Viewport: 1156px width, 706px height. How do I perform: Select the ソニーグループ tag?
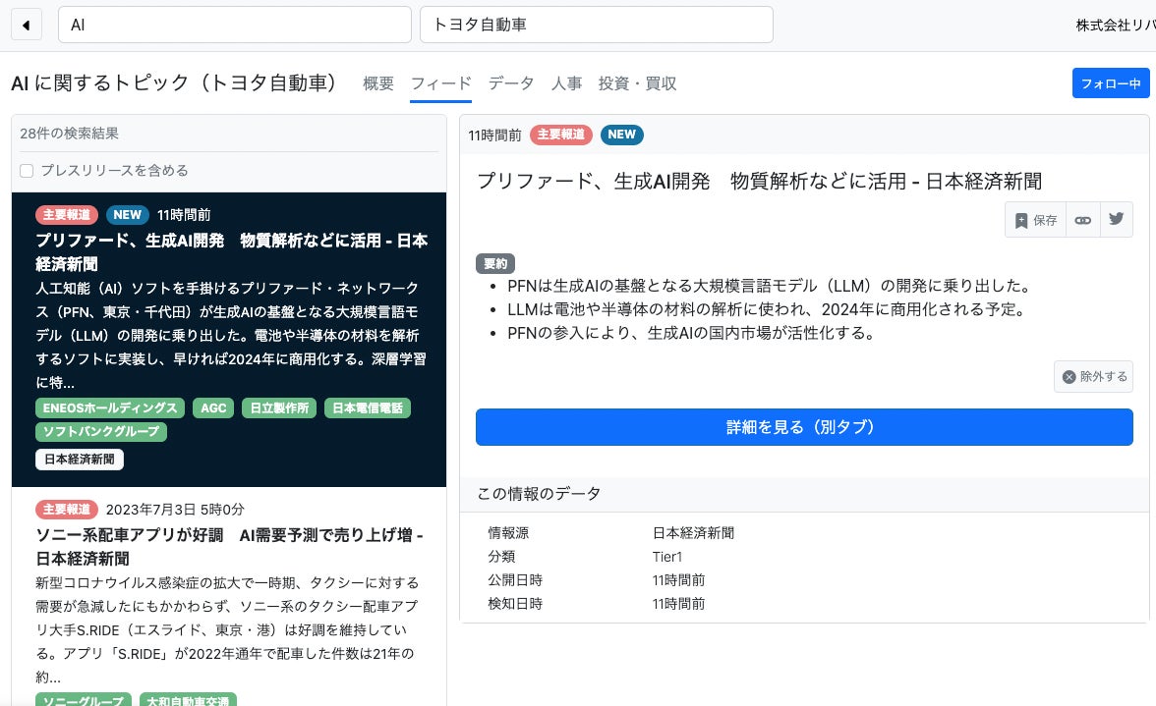[x=84, y=700]
